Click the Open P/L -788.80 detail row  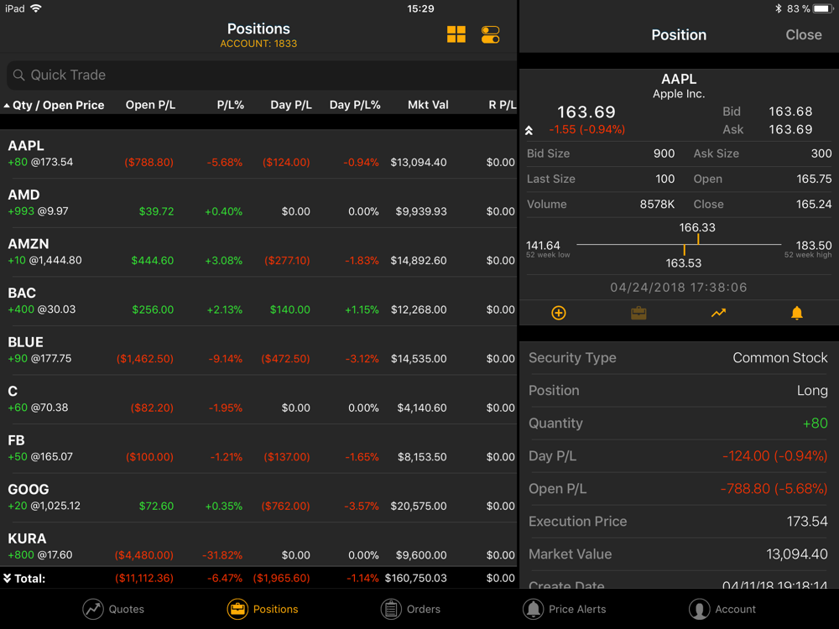tap(679, 488)
